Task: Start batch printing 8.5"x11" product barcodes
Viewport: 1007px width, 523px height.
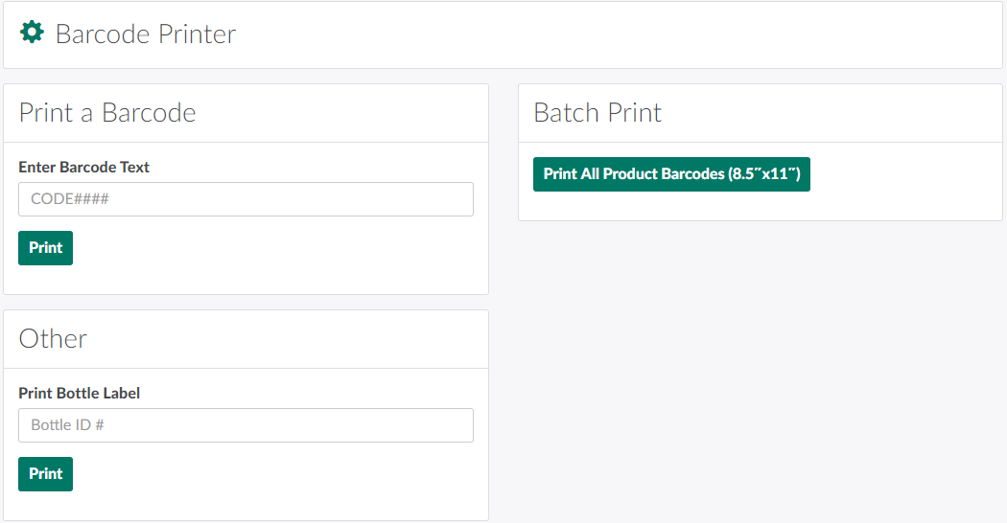Action: (671, 174)
